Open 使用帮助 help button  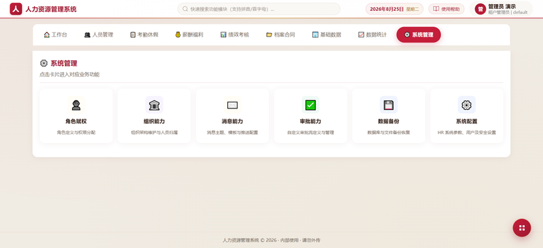tap(446, 9)
